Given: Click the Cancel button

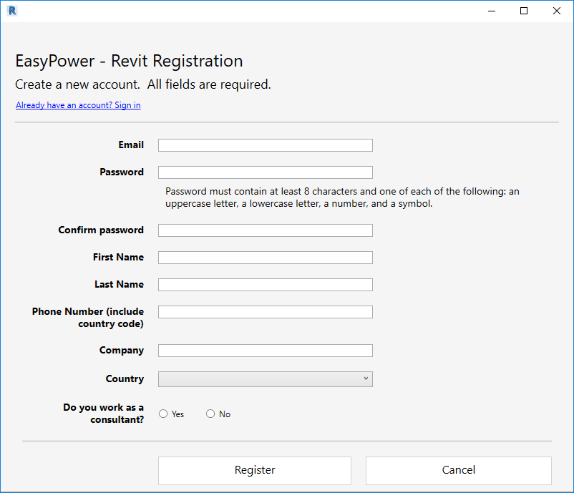Looking at the screenshot, I should tap(458, 470).
